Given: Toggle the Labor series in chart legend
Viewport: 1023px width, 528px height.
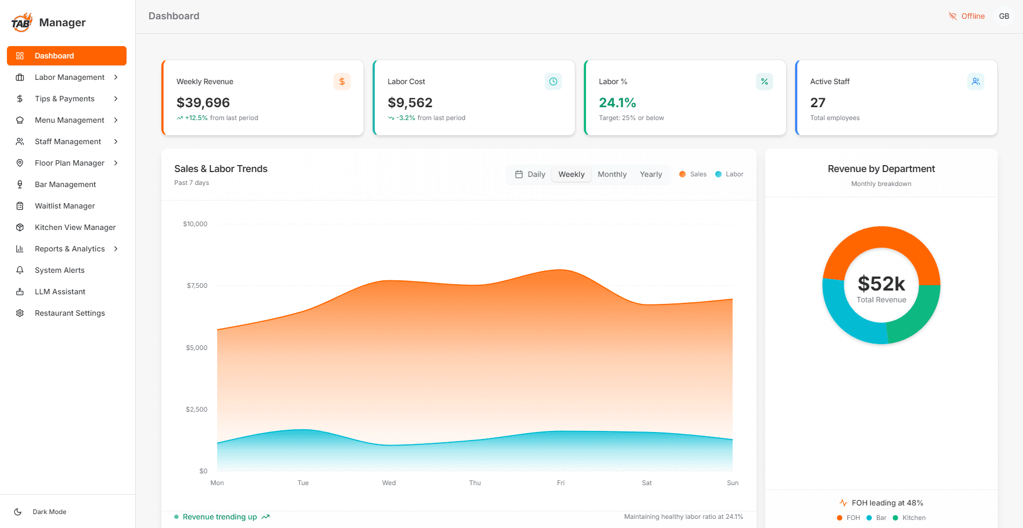Looking at the screenshot, I should point(729,174).
